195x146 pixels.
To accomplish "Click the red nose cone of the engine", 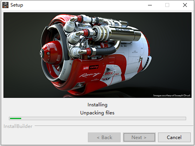I will click(51, 52).
